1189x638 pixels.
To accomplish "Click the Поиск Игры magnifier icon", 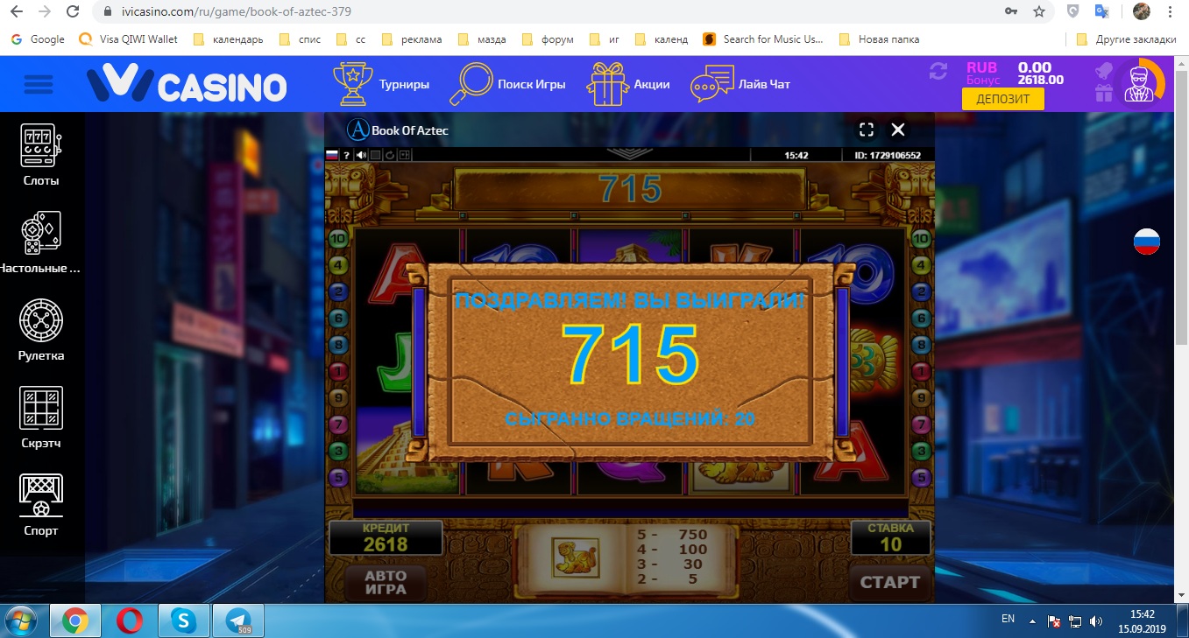I will tap(471, 84).
